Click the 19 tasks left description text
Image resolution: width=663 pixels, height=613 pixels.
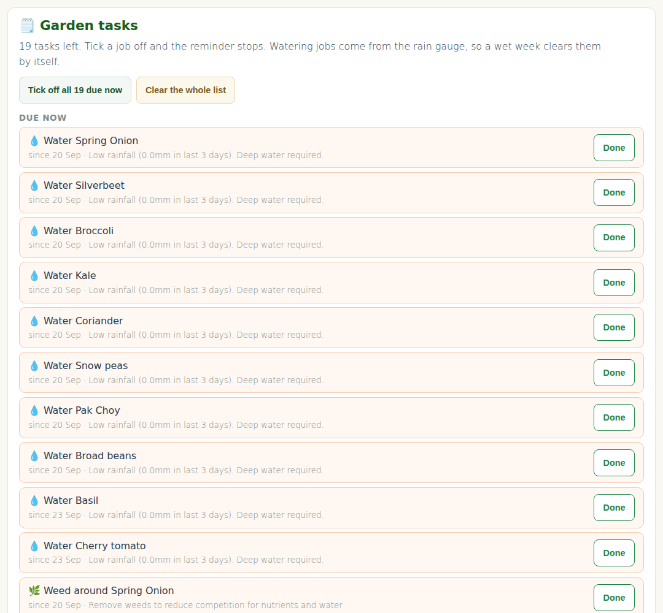pos(310,53)
